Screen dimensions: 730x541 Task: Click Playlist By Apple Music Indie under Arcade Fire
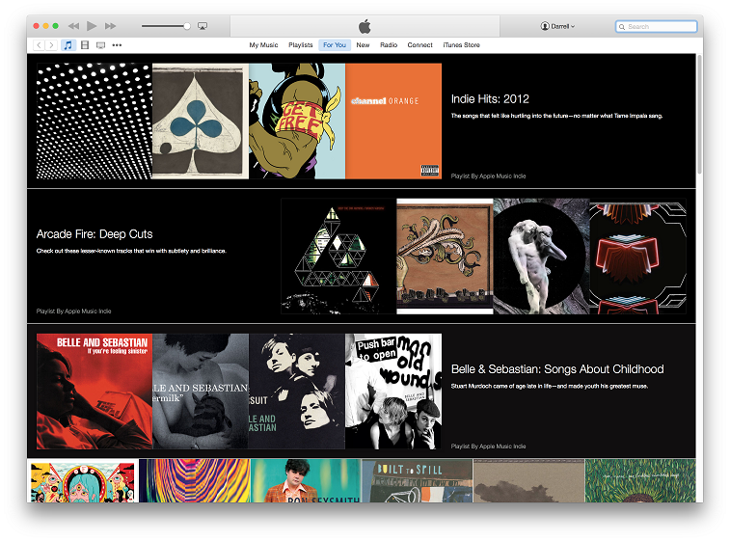74,311
